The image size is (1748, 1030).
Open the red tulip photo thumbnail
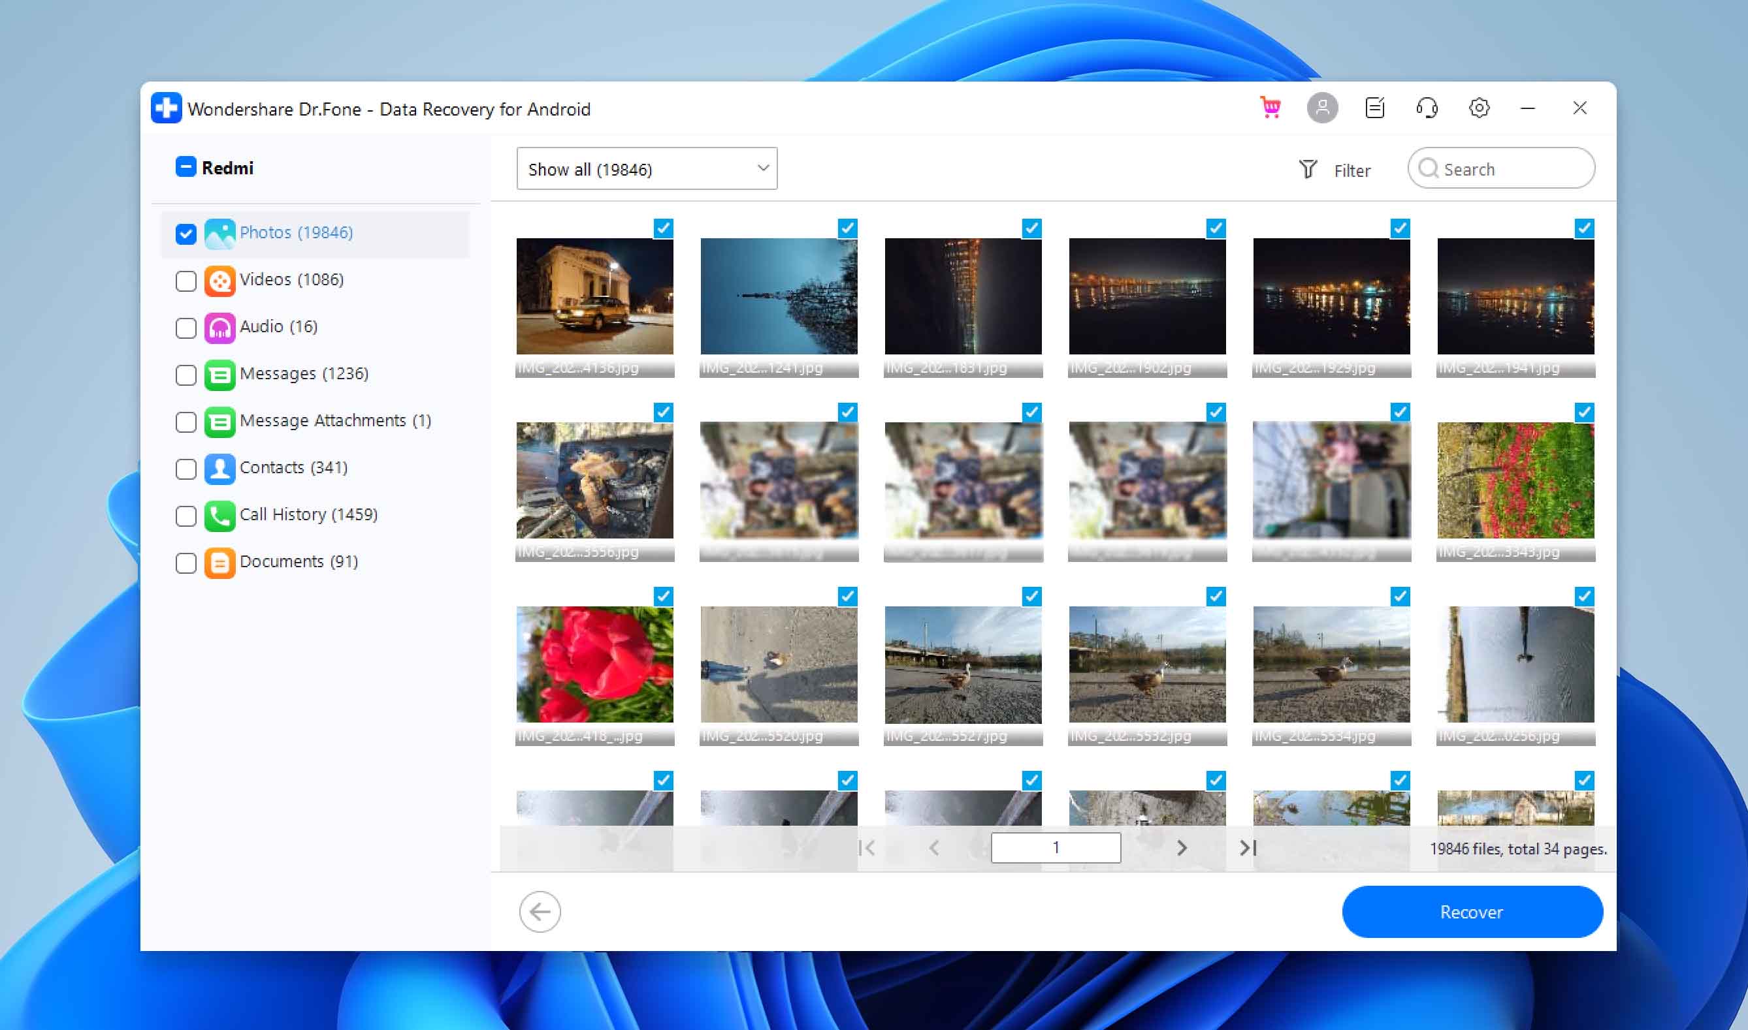tap(594, 664)
